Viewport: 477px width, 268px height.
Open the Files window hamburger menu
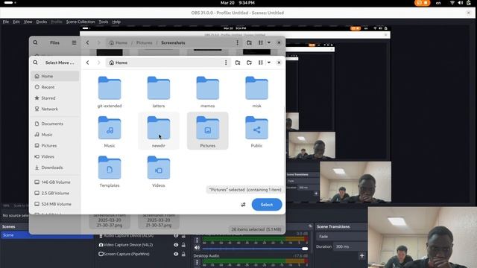[74, 43]
